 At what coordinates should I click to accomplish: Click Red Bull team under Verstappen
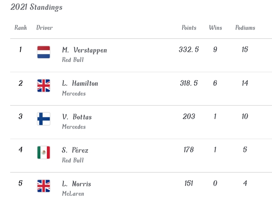pos(73,60)
